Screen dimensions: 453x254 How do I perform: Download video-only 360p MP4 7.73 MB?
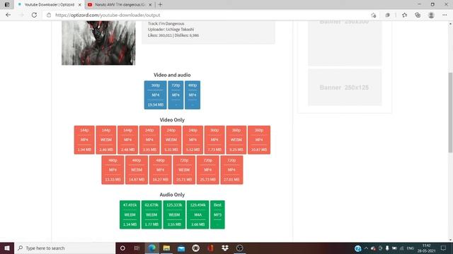214,140
